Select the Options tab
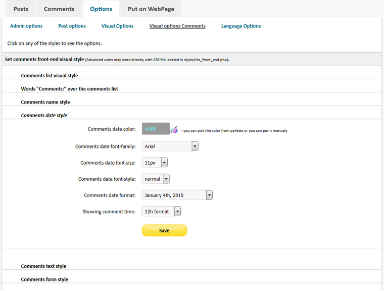This screenshot has width=384, height=291. click(101, 9)
